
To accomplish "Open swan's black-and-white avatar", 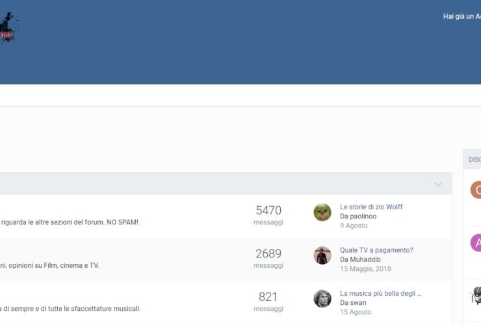I will point(322,298).
